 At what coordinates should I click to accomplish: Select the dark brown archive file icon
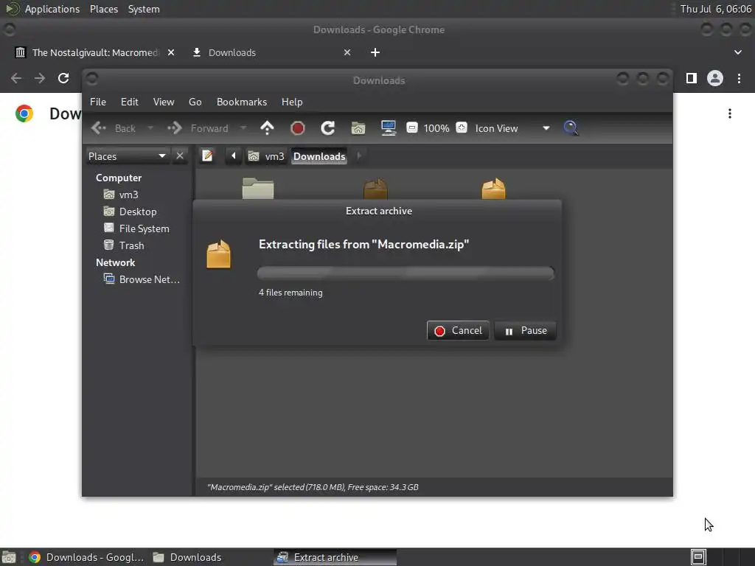click(375, 188)
